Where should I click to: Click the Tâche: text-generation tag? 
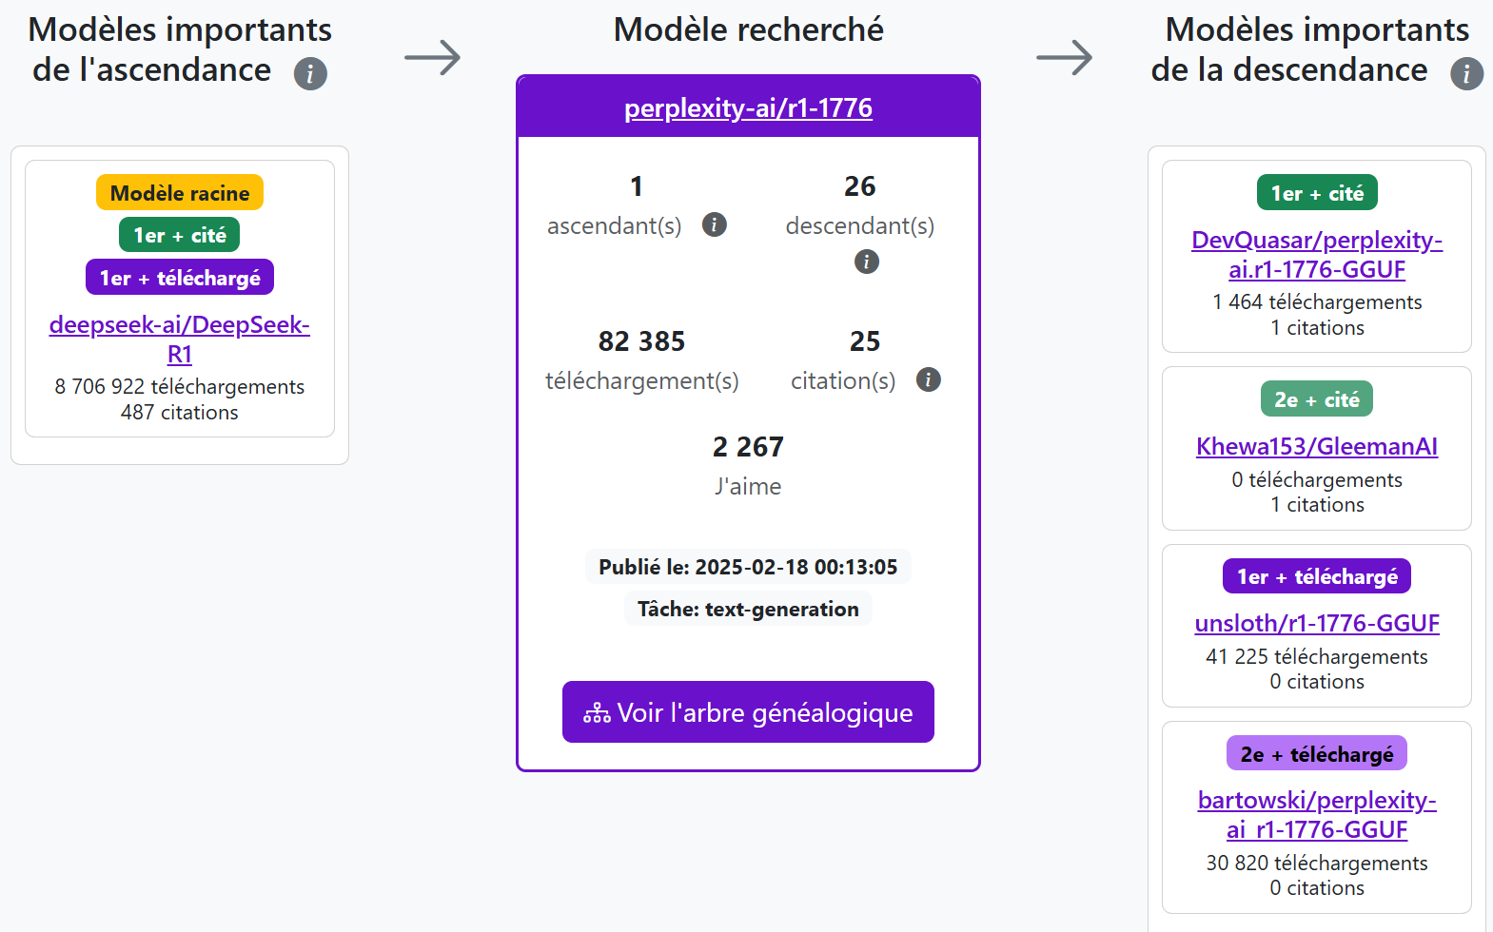coord(748,609)
